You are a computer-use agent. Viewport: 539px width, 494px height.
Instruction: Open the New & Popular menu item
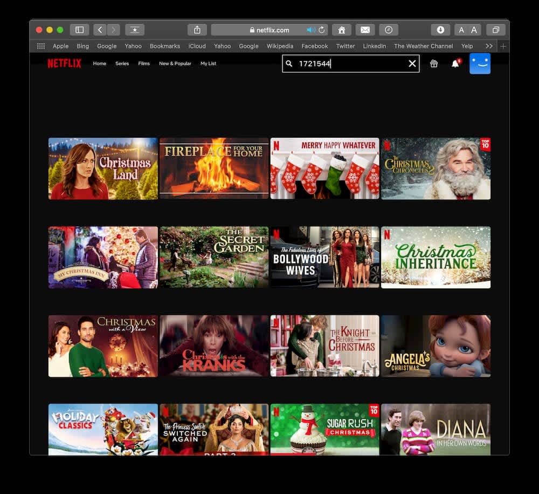tap(175, 64)
